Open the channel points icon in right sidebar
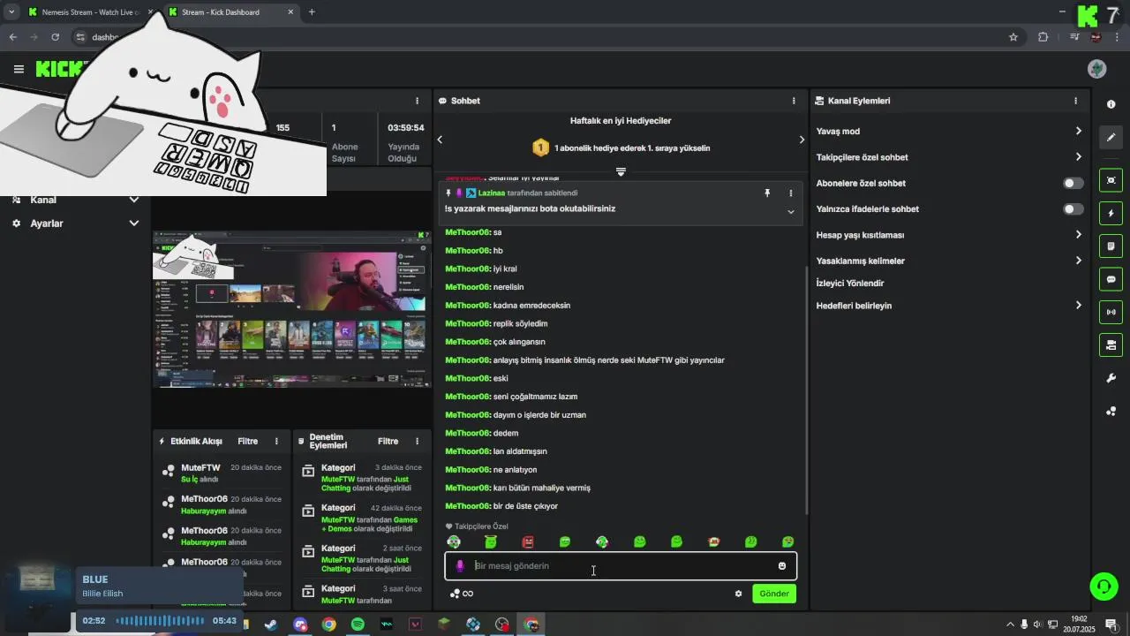 [x=1111, y=411]
